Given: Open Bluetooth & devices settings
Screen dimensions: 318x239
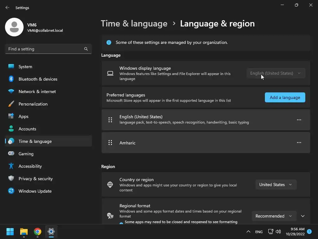Looking at the screenshot, I should (x=48, y=79).
